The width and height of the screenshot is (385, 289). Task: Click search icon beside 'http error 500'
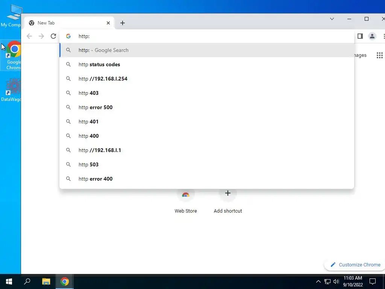pyautogui.click(x=68, y=107)
